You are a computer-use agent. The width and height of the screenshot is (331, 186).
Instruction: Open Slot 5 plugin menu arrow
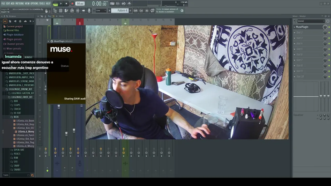[295, 49]
